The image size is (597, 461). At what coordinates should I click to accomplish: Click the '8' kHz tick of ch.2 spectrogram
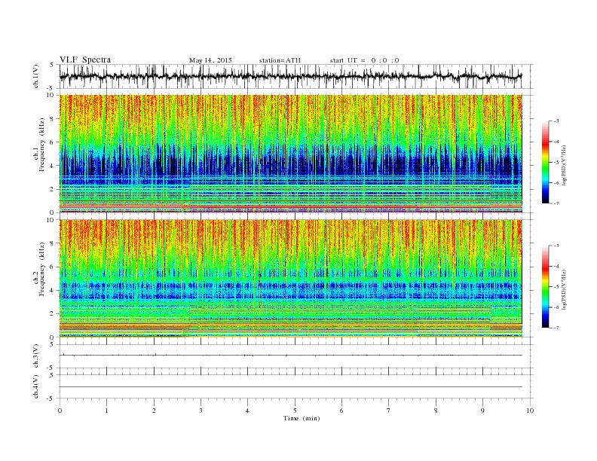53,243
